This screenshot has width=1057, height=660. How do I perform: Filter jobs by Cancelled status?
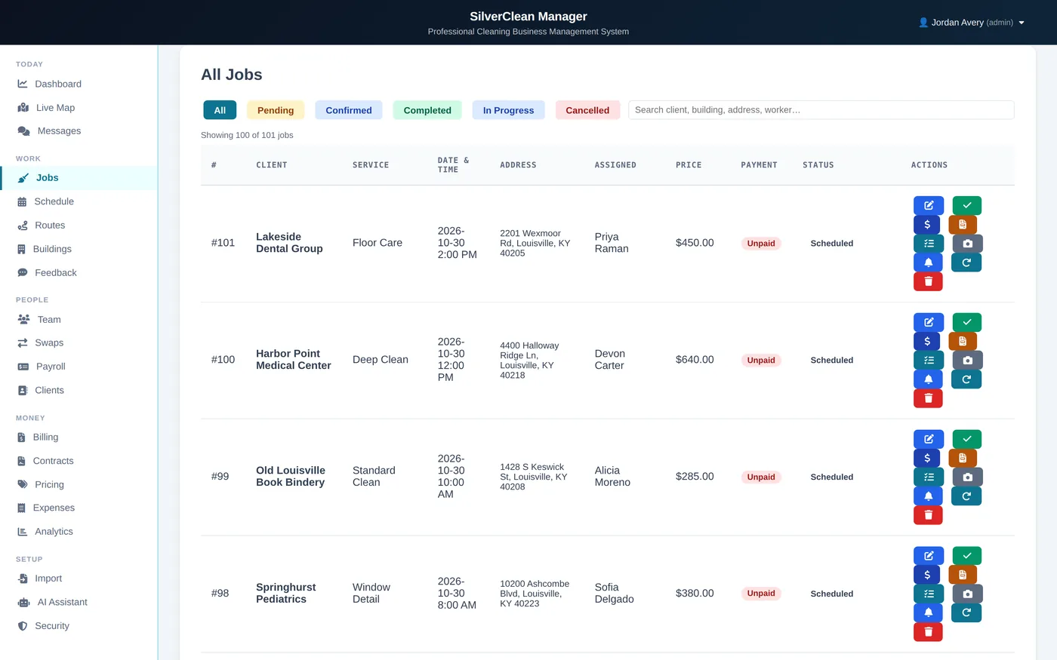587,110
